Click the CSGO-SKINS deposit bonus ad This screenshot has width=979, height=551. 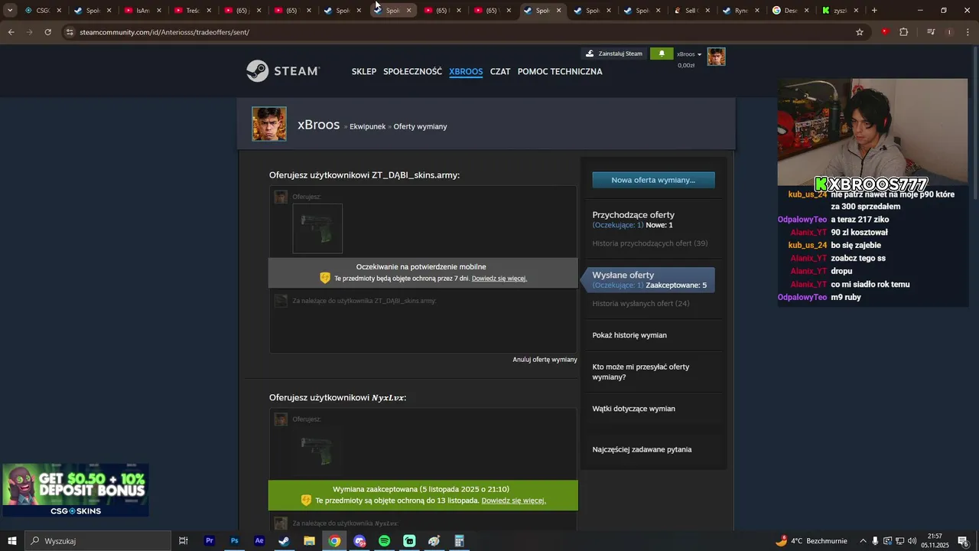[75, 491]
